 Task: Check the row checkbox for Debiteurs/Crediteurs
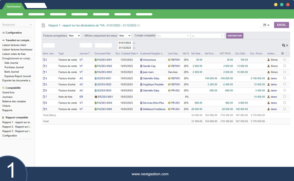285,109
